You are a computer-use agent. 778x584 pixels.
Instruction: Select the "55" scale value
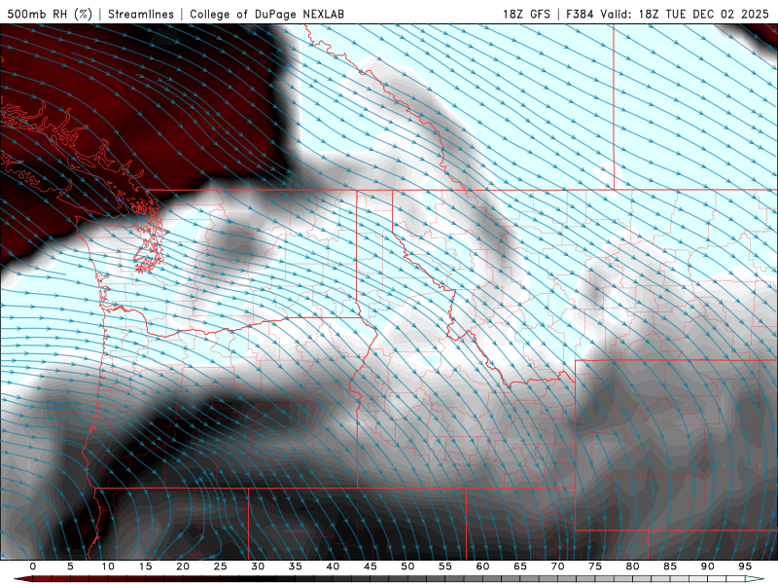coord(444,566)
